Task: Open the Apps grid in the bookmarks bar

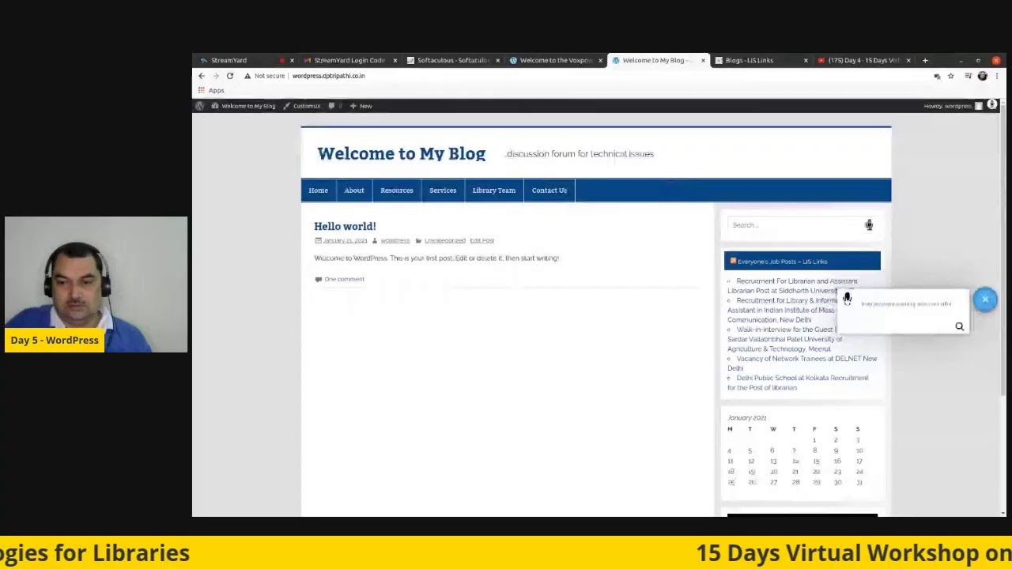Action: [211, 91]
